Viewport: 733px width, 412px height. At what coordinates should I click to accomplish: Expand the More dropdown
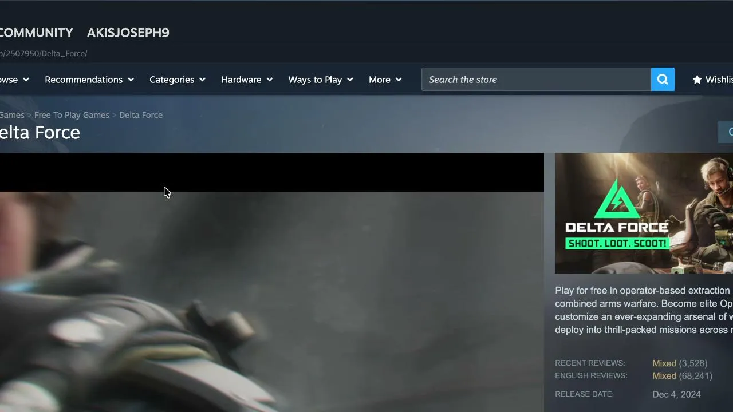tap(385, 80)
